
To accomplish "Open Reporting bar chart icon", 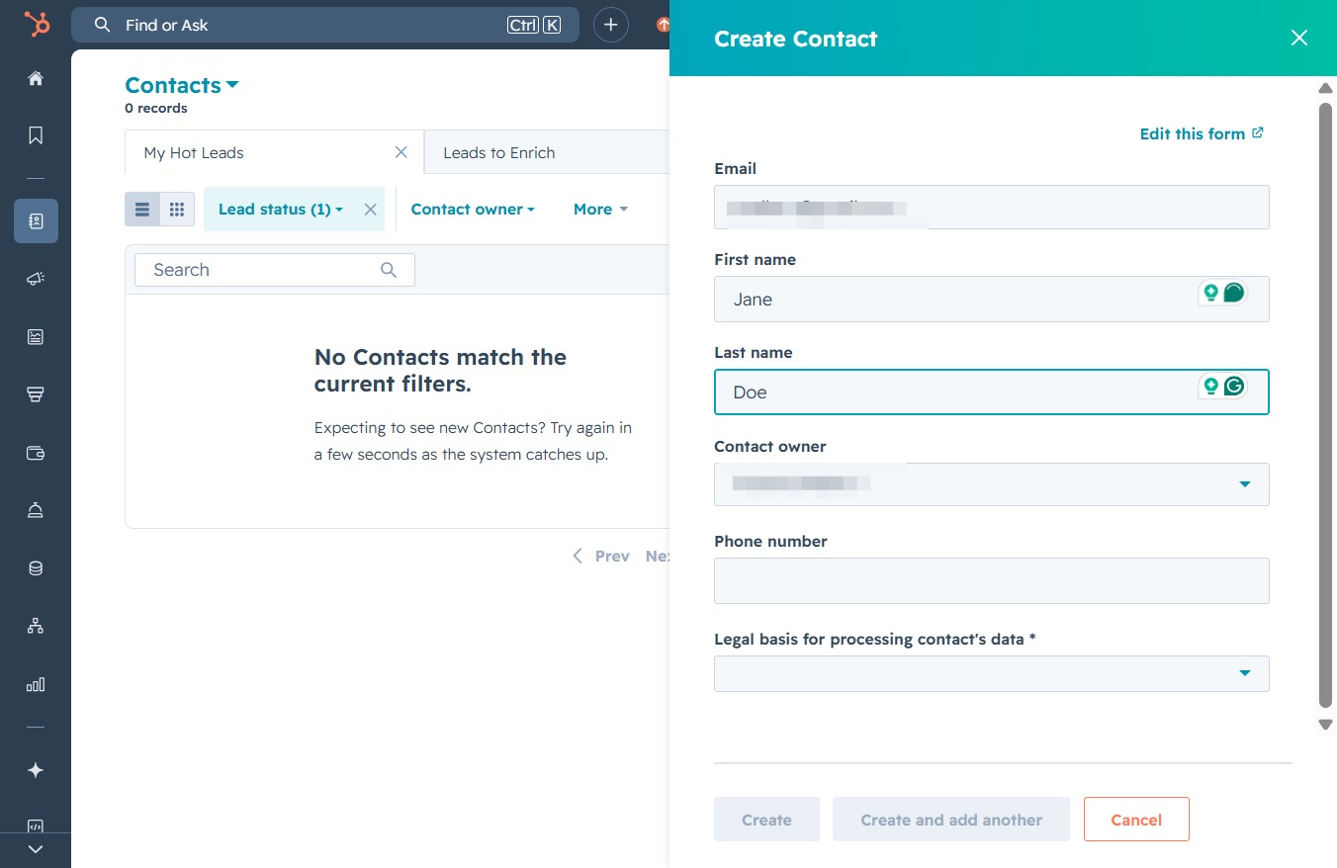I will (x=36, y=684).
